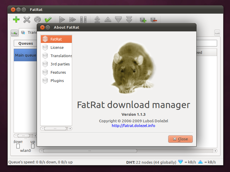This screenshot has width=230, height=172.
Task: Click the add queue database plus icon
Action: (x=143, y=19)
